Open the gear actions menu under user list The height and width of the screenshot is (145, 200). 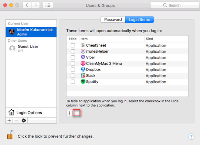tap(24, 120)
